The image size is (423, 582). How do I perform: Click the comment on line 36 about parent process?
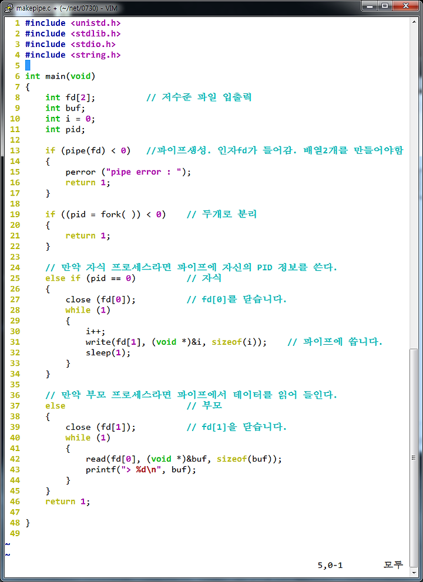tap(192, 395)
